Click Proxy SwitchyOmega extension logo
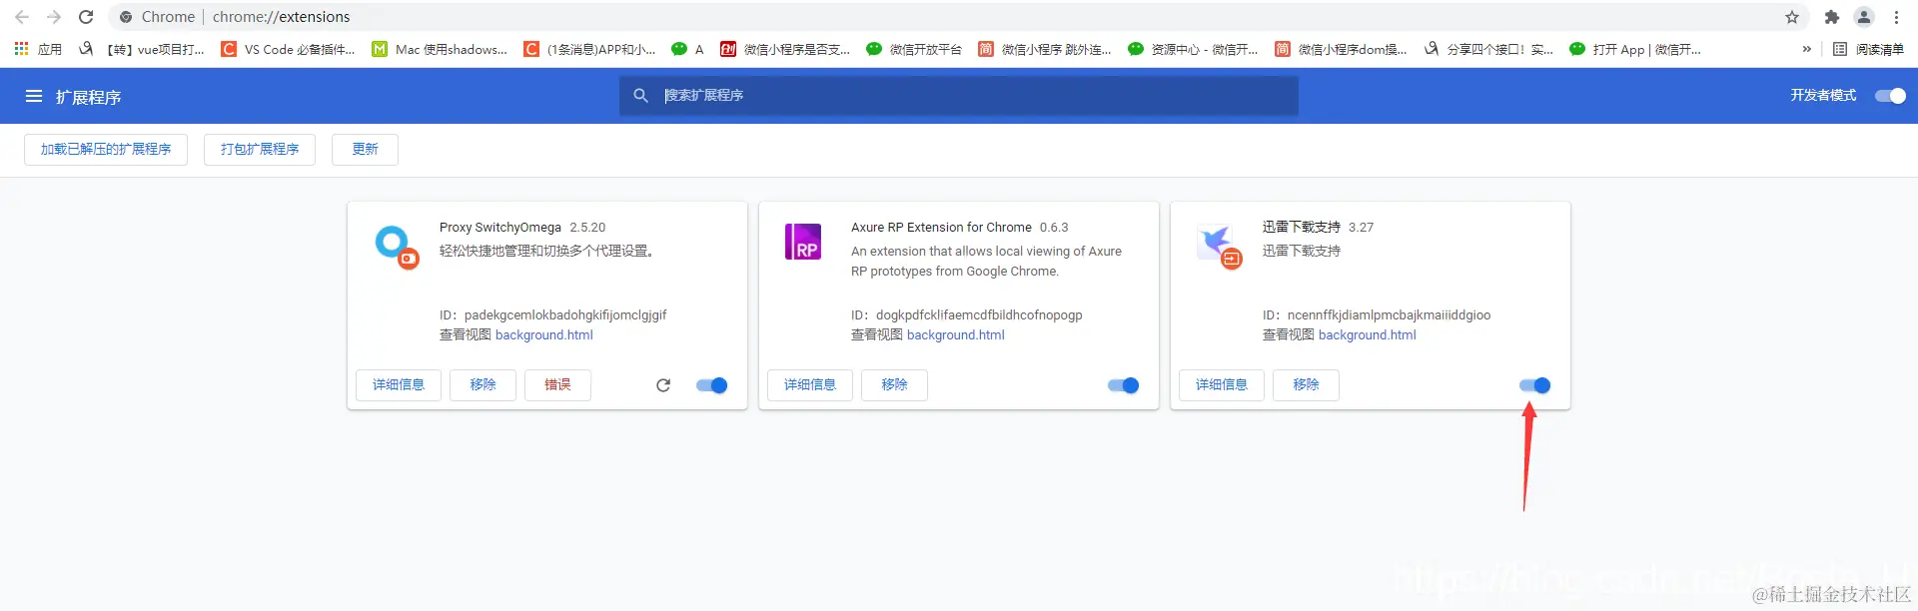 pyautogui.click(x=396, y=247)
